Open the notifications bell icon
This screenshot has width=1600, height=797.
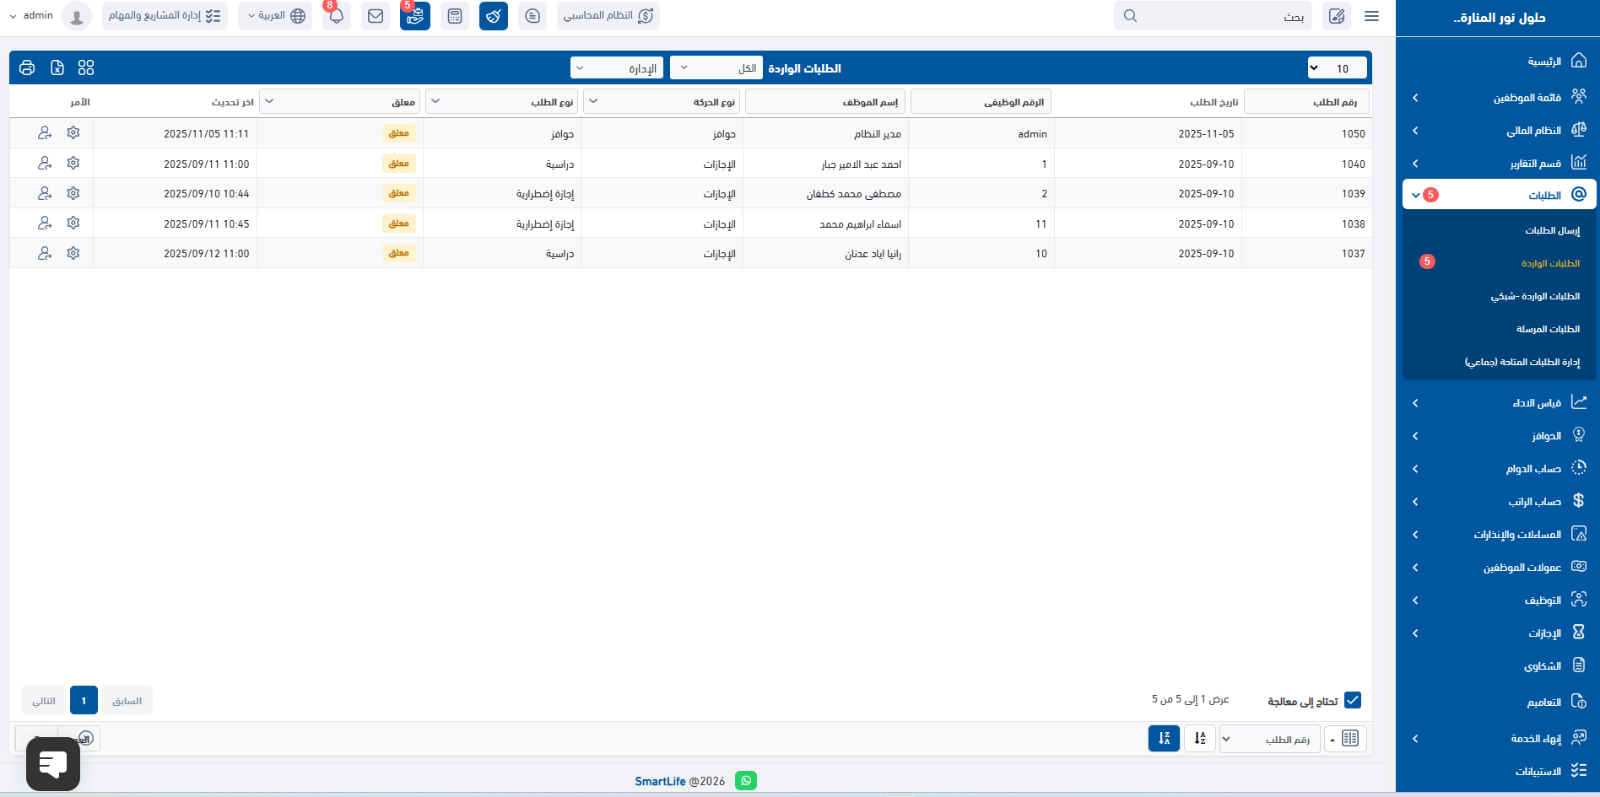336,16
